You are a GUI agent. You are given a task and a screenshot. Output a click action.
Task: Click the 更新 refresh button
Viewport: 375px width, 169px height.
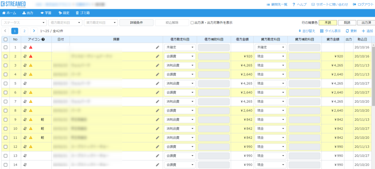pos(351,31)
